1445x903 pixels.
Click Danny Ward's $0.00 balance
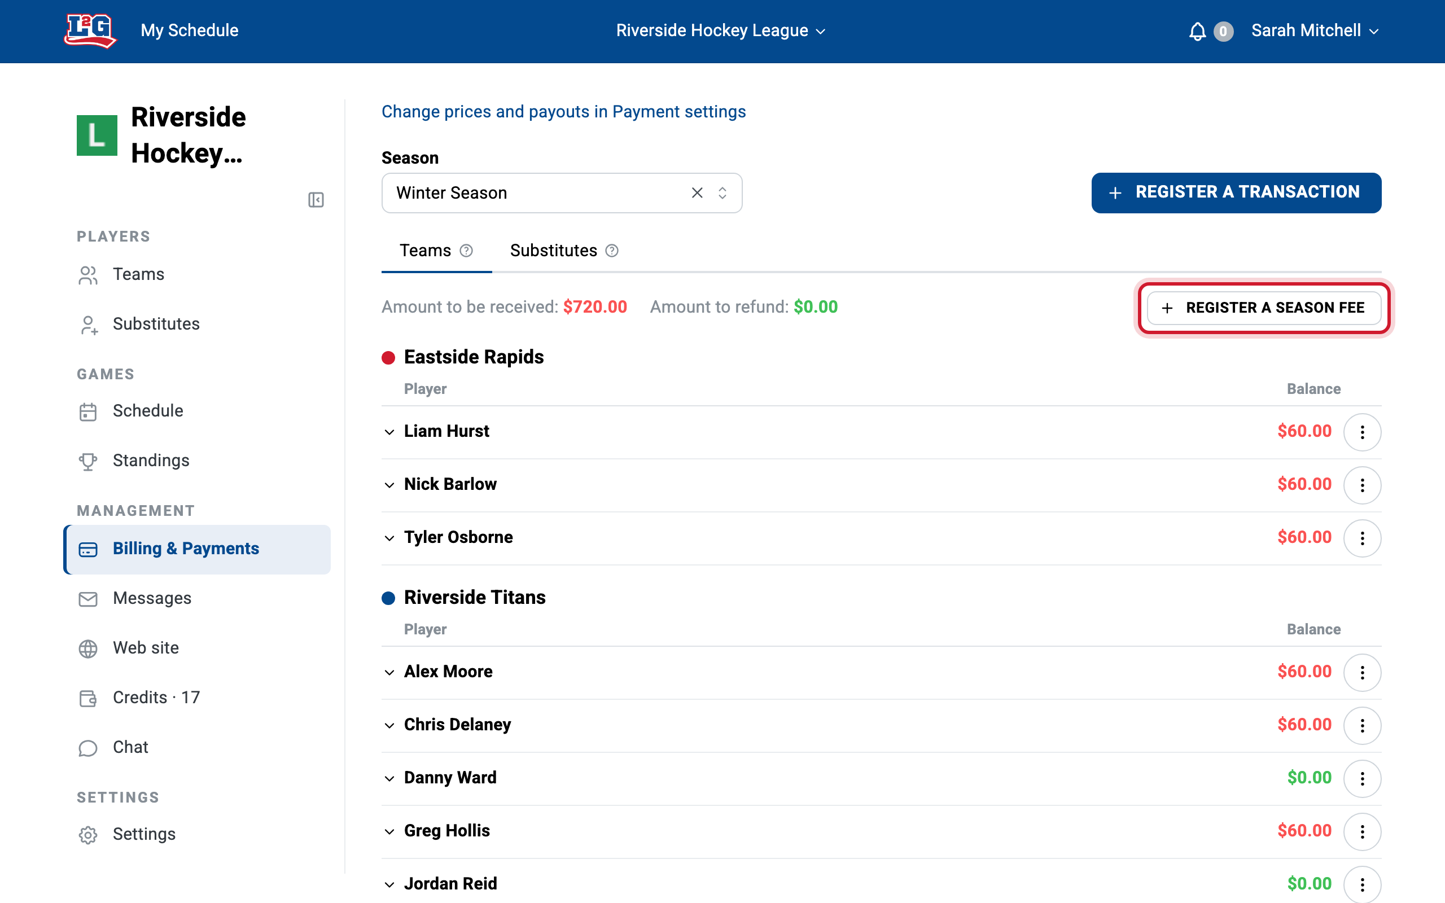[1310, 778]
